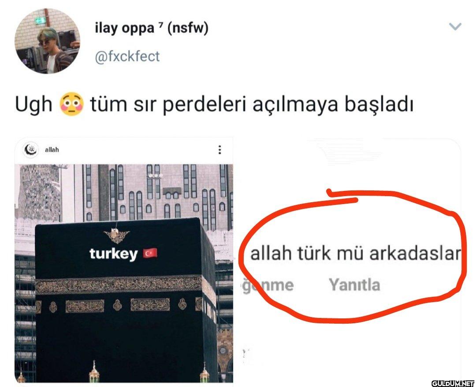Click the flushed face emoji in tweet
476x387 pixels.
click(72, 105)
